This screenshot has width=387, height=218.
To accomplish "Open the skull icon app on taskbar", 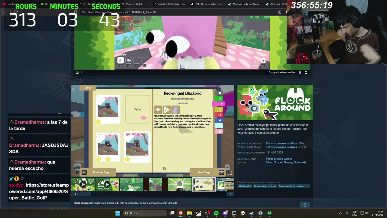I will point(243,213).
